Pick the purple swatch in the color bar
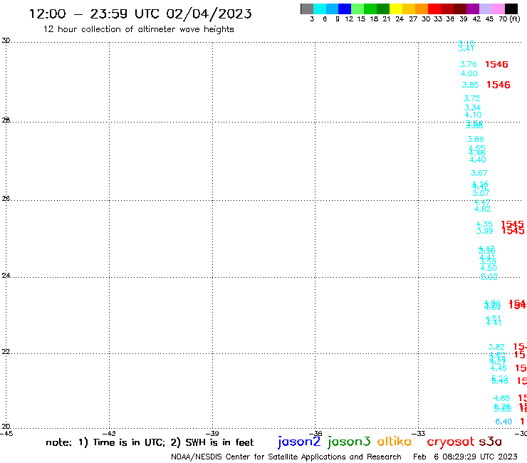 click(x=473, y=9)
